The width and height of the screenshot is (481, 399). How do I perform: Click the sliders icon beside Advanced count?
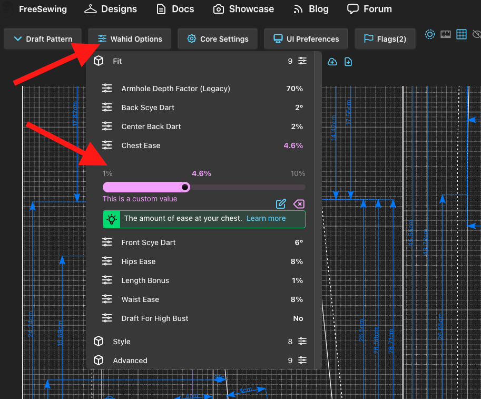pyautogui.click(x=302, y=361)
